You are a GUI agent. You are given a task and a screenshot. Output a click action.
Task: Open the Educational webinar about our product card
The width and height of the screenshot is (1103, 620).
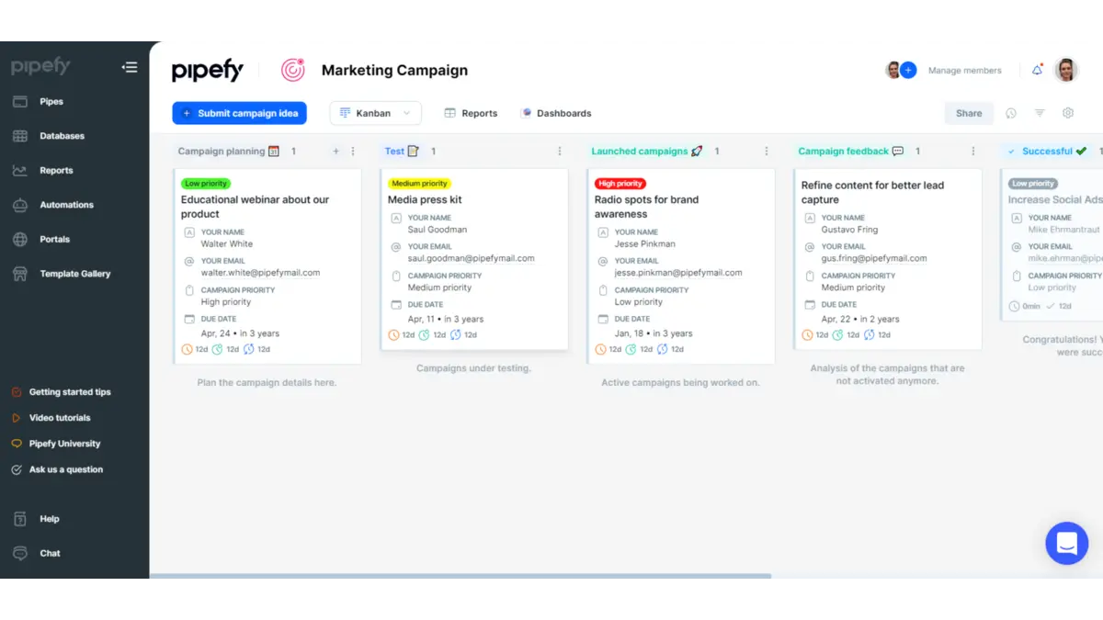click(267, 266)
